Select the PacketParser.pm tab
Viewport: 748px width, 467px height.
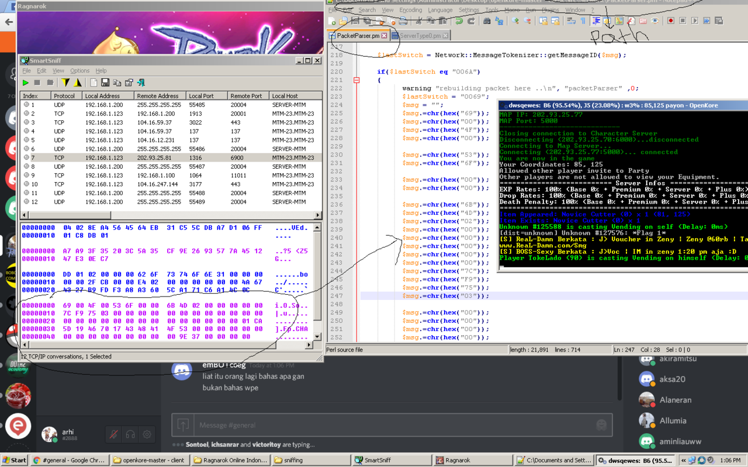[x=358, y=36]
